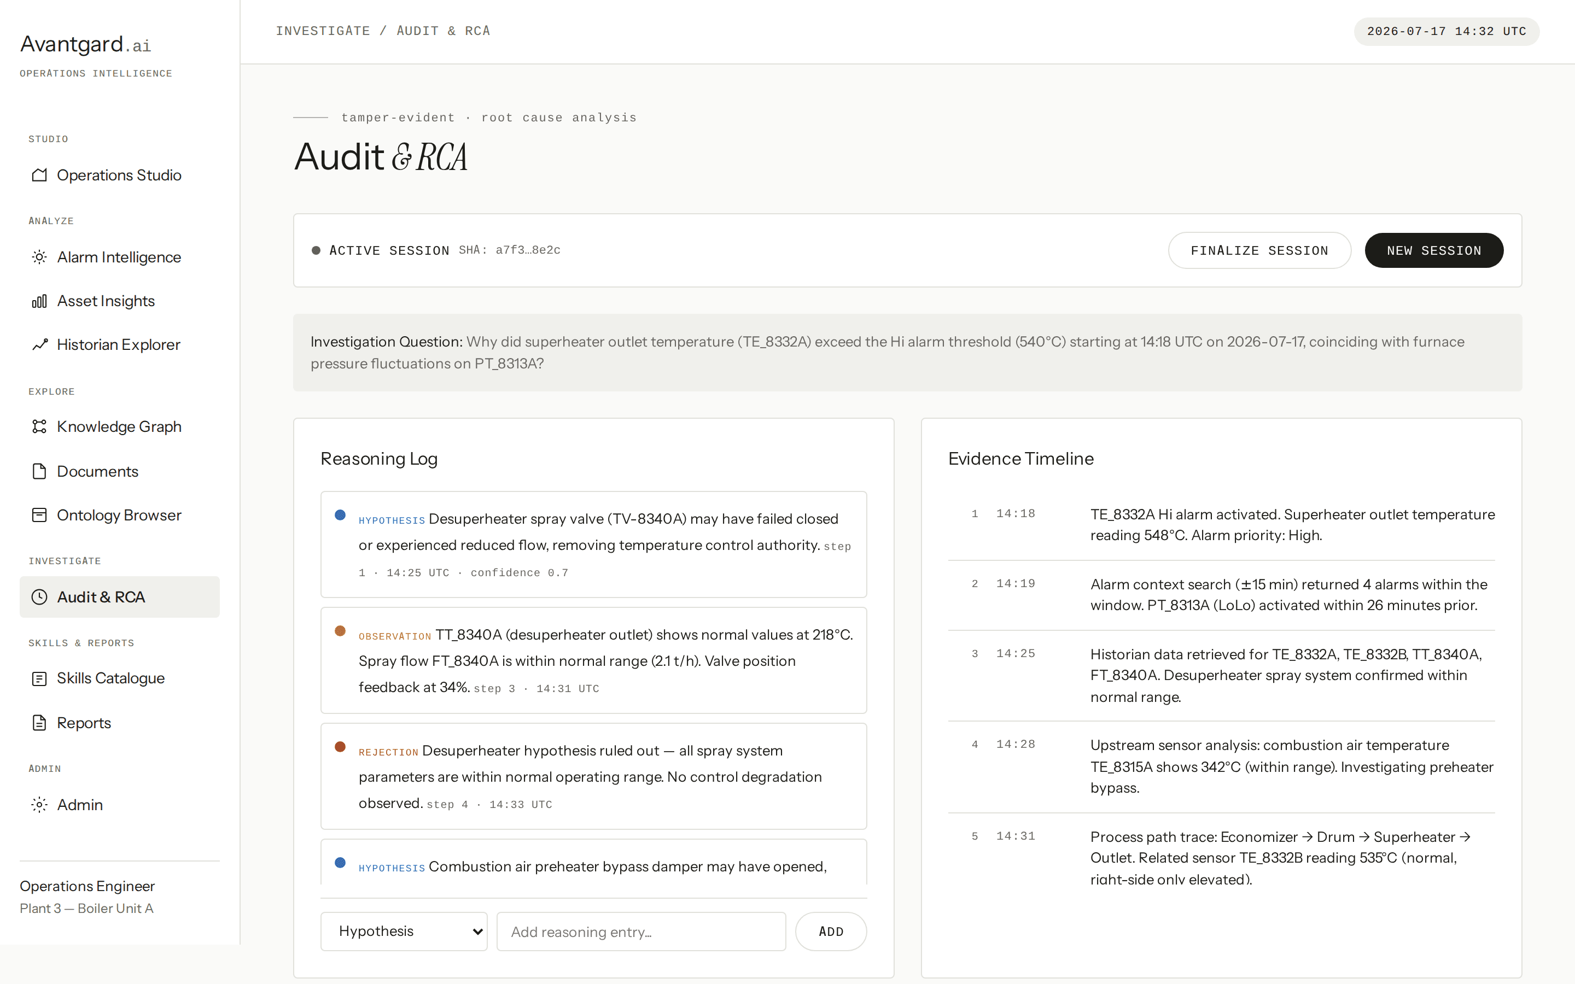Click evidence item 14:25 historian data retrieved
Screen dimensions: 1575x984
pyautogui.click(x=1221, y=676)
